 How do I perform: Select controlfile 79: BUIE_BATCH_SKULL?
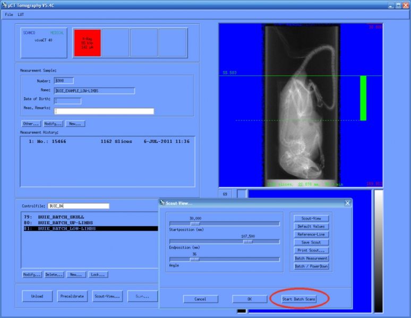[90, 217]
